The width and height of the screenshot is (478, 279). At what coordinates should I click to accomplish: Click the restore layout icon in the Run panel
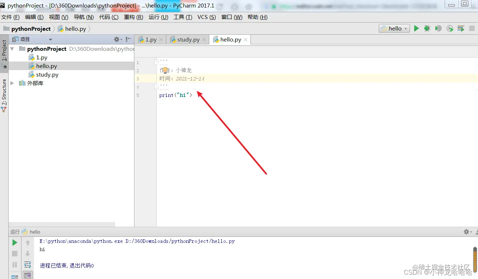pos(15,276)
